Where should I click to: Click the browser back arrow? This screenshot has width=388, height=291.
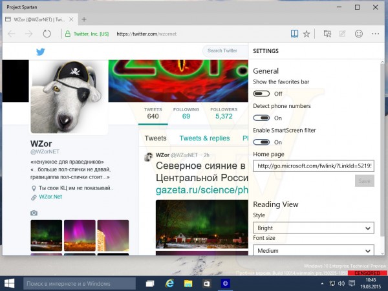point(11,34)
